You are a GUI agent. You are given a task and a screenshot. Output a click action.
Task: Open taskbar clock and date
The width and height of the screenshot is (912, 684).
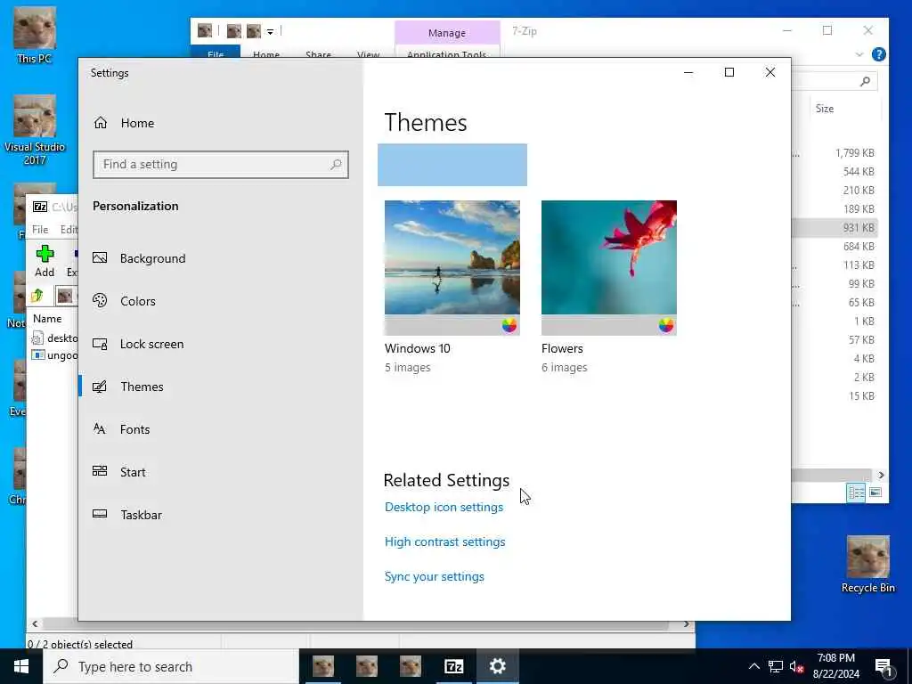pyautogui.click(x=835, y=666)
